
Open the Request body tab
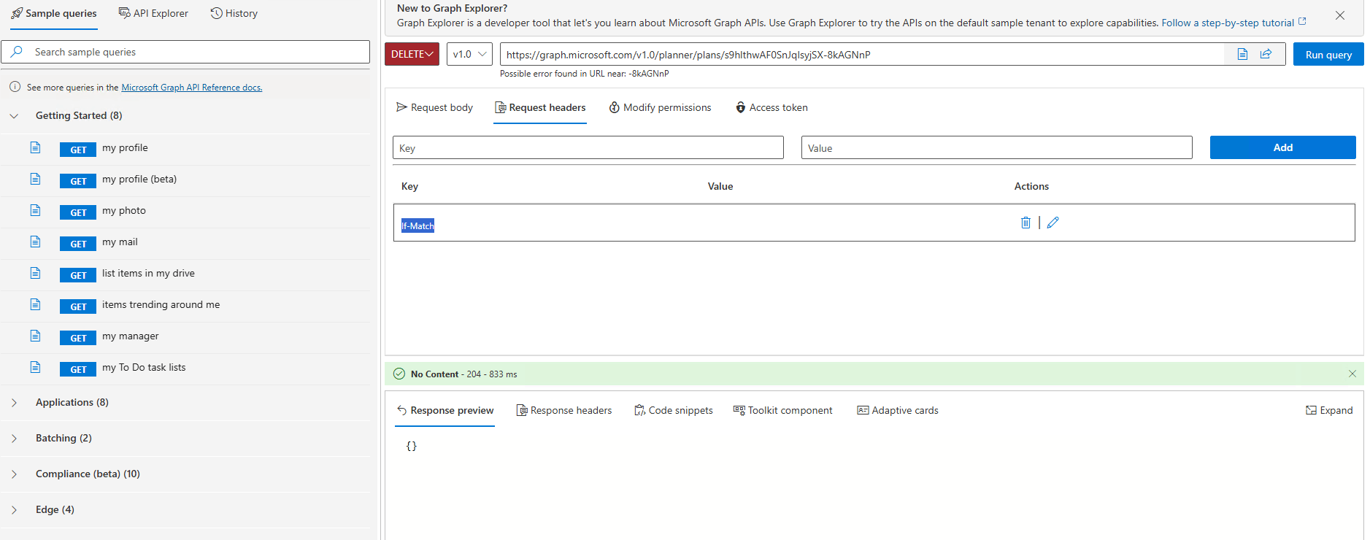(x=434, y=107)
